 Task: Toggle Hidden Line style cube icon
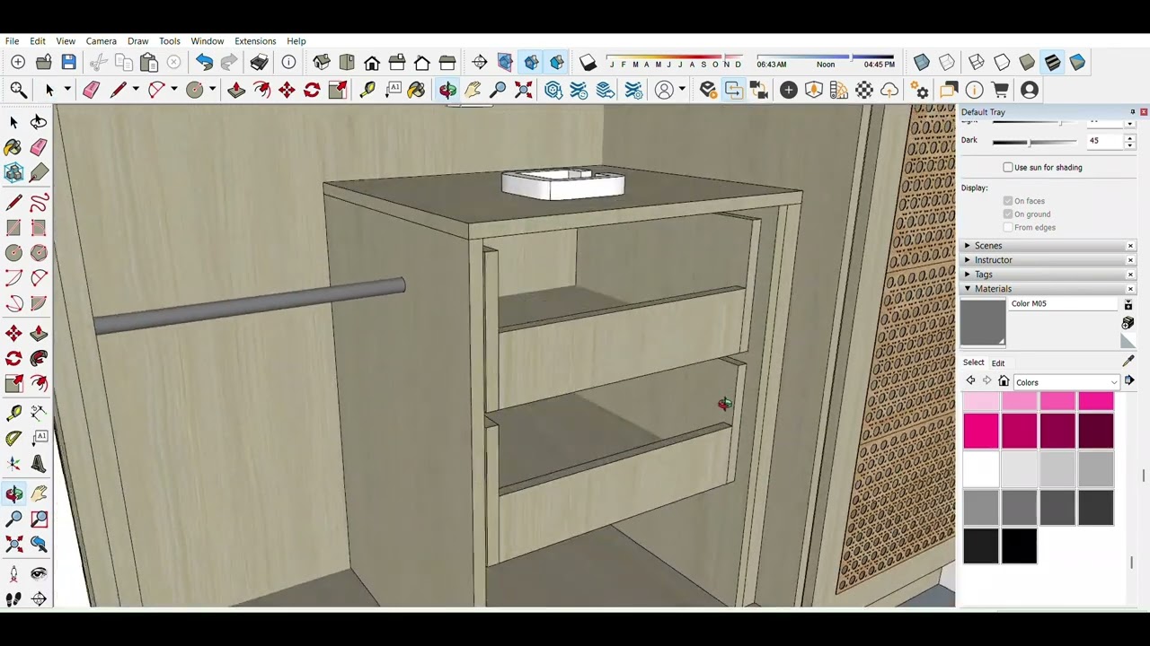(x=1002, y=62)
